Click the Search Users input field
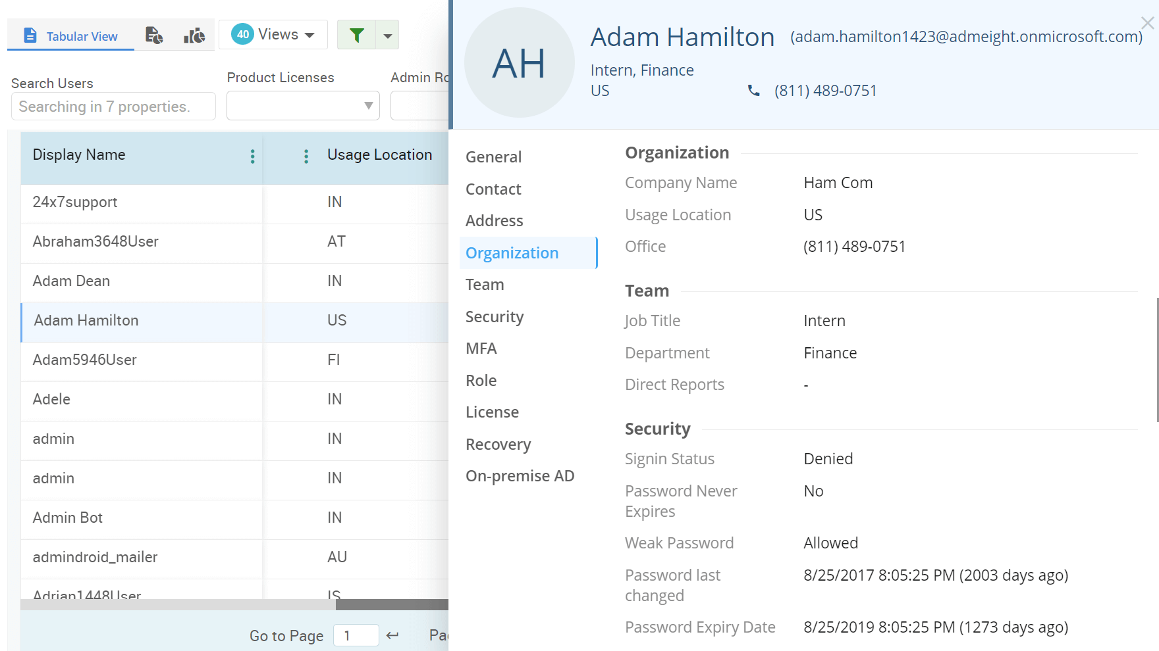Screen dimensions: 1159x651 point(113,106)
